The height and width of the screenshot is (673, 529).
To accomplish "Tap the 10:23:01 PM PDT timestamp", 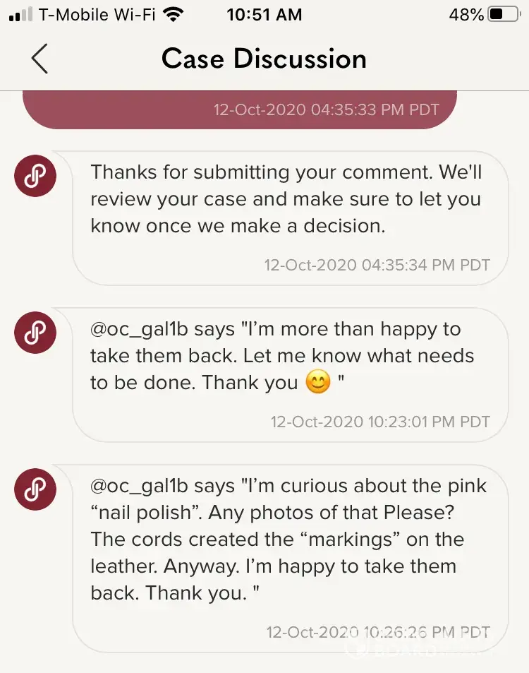I will [x=380, y=422].
